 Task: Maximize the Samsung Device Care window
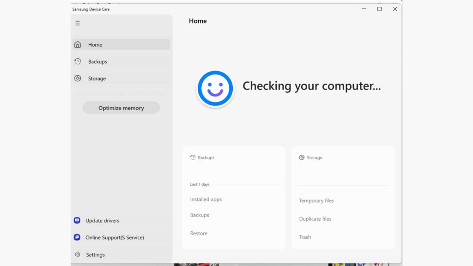tap(380, 9)
